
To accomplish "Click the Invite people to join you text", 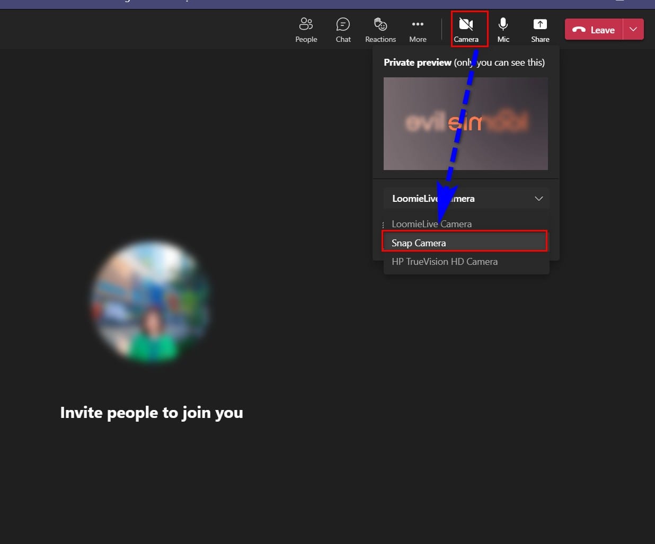I will (x=152, y=413).
